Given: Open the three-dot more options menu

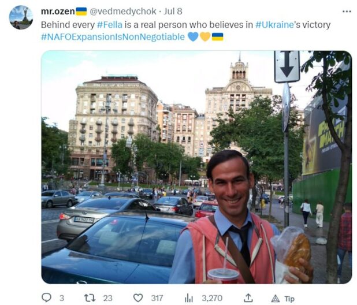Looking at the screenshot, I should (347, 12).
